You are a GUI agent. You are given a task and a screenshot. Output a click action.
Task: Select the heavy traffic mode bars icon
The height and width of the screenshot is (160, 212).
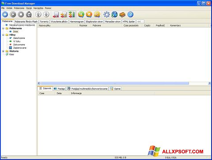point(72,15)
